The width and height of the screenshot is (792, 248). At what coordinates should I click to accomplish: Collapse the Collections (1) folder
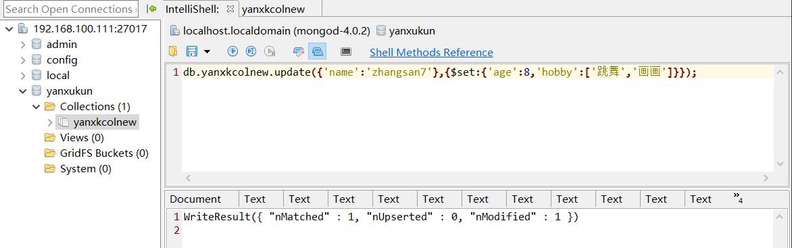[x=36, y=107]
